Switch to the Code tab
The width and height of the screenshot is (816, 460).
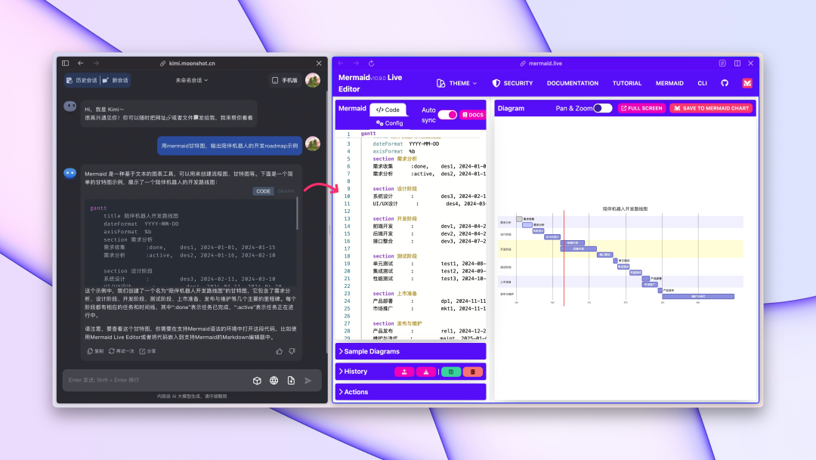tap(388, 110)
